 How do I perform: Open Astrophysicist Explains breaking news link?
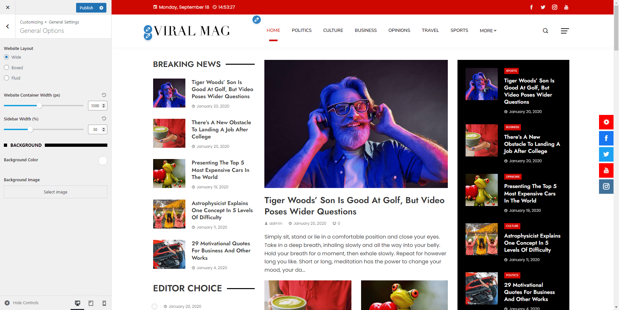(x=222, y=210)
